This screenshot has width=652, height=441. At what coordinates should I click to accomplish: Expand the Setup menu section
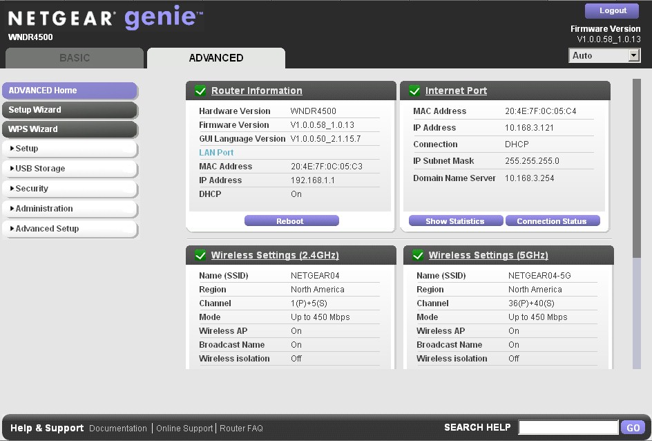pos(70,149)
